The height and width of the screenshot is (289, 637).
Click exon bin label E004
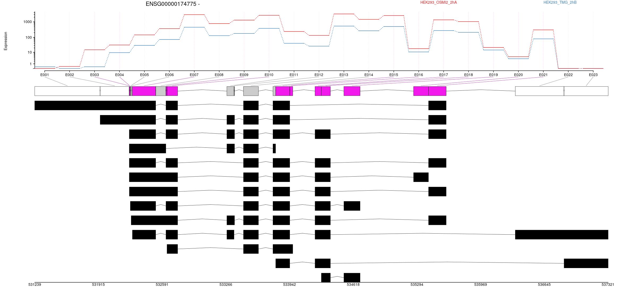119,75
